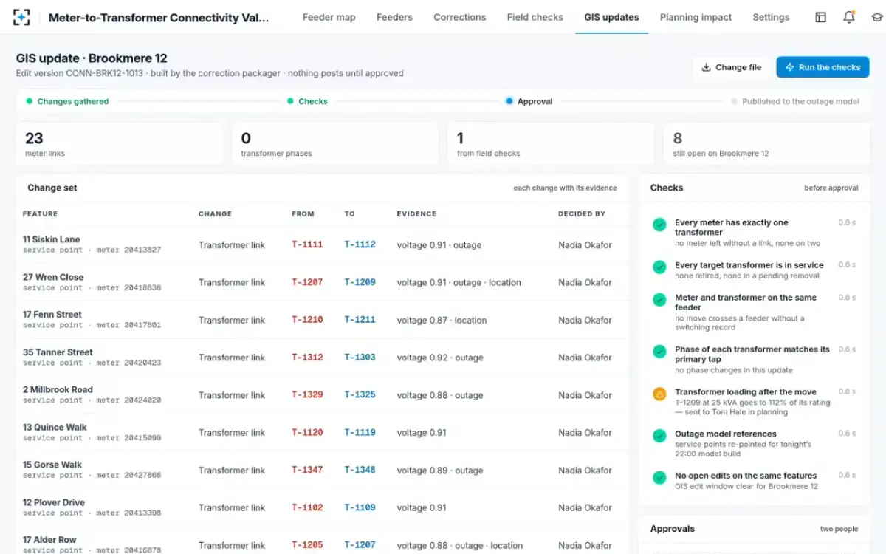Select the Changes gathered step
886x554 pixels.
coord(68,101)
